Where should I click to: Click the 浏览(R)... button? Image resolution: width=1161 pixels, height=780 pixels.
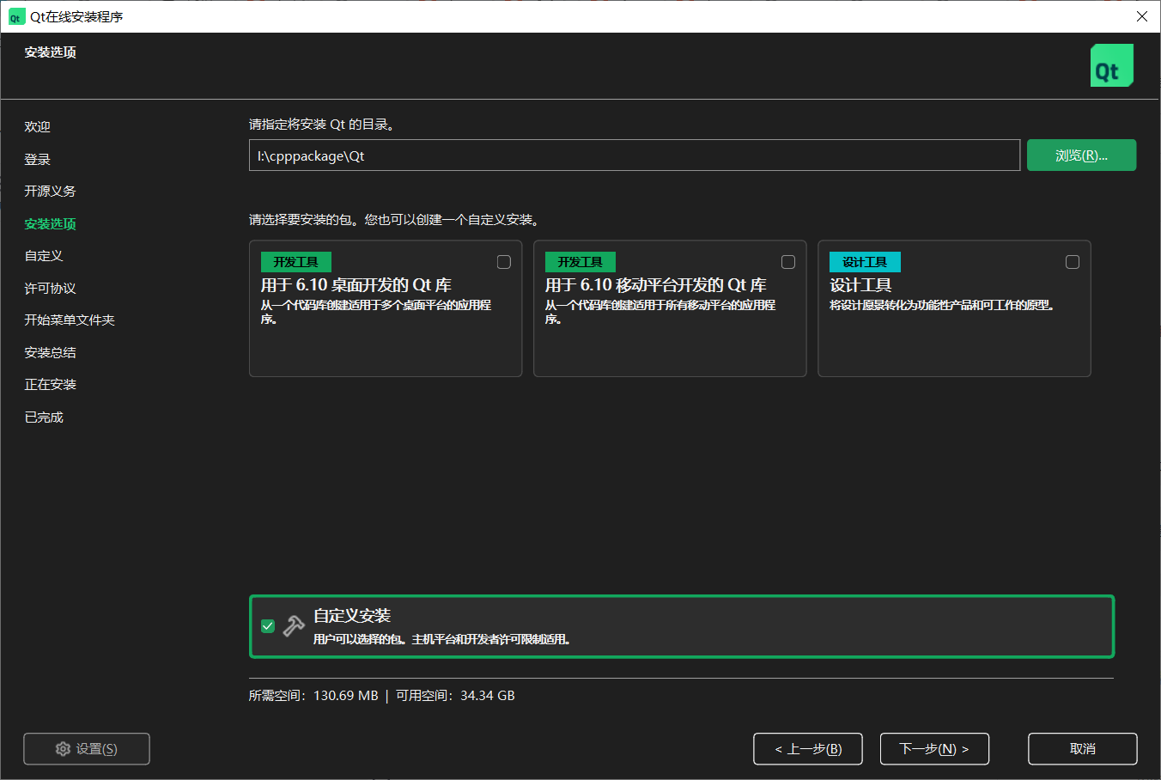(1081, 155)
